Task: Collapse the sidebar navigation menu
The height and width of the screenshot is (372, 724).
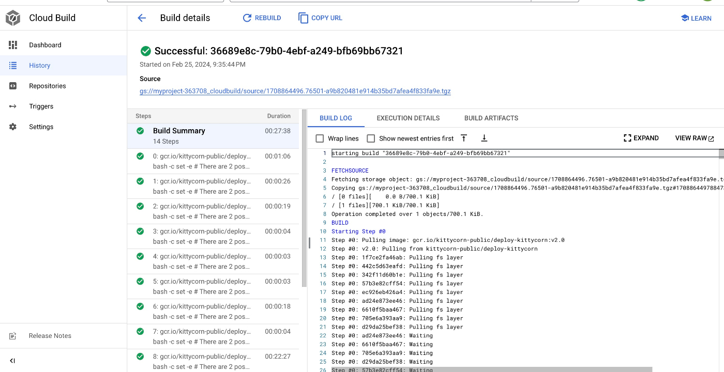Action: click(12, 361)
